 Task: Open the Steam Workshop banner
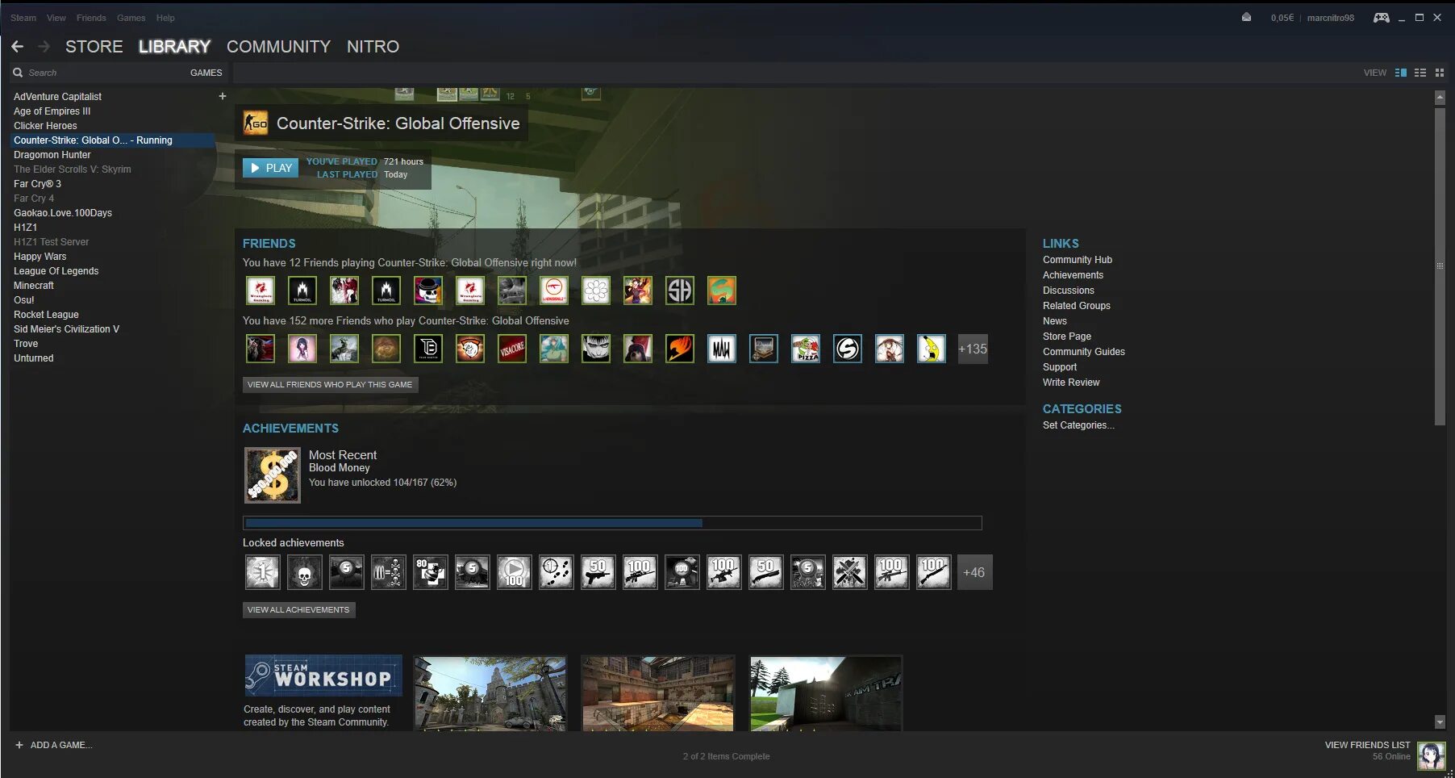point(323,676)
